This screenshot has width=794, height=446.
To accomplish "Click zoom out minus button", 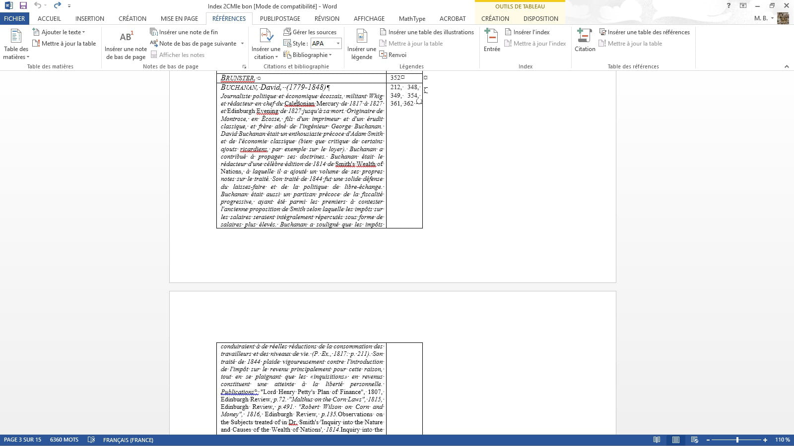I will click(708, 440).
